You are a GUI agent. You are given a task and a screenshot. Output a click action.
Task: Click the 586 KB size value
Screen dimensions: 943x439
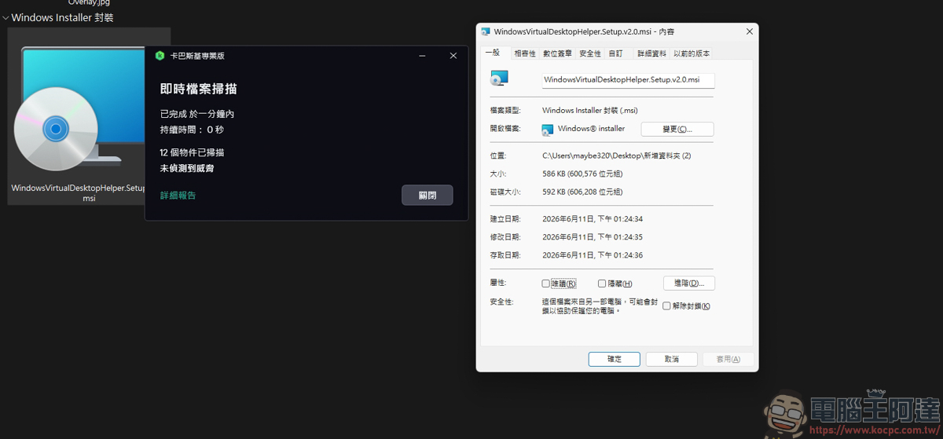(582, 174)
